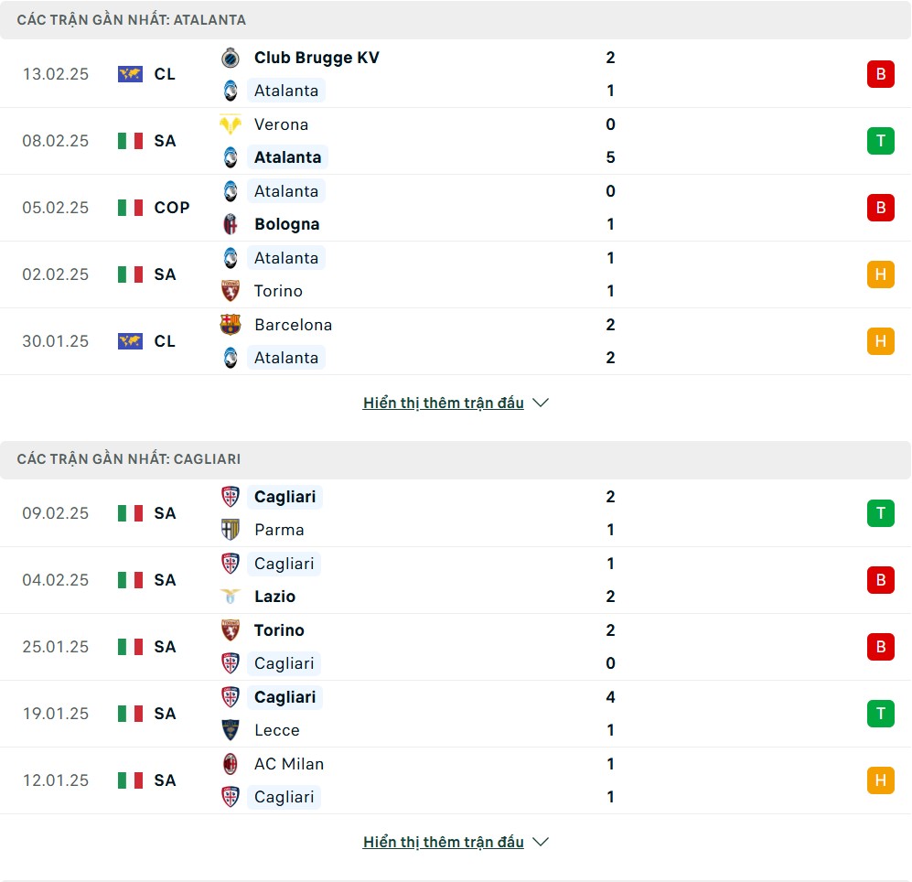The image size is (912, 882).
Task: Click chevron arrow under Cagliari matches
Action: point(541,842)
